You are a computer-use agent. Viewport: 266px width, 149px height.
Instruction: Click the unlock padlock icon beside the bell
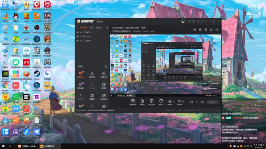pos(200,29)
